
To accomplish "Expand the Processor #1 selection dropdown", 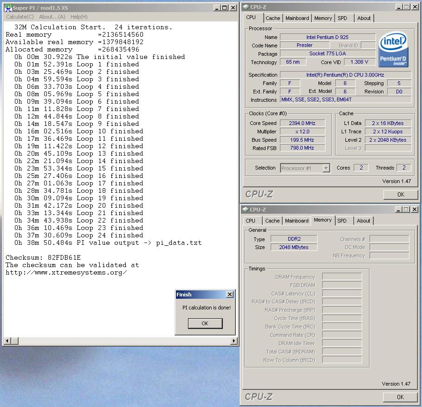I will (x=326, y=168).
